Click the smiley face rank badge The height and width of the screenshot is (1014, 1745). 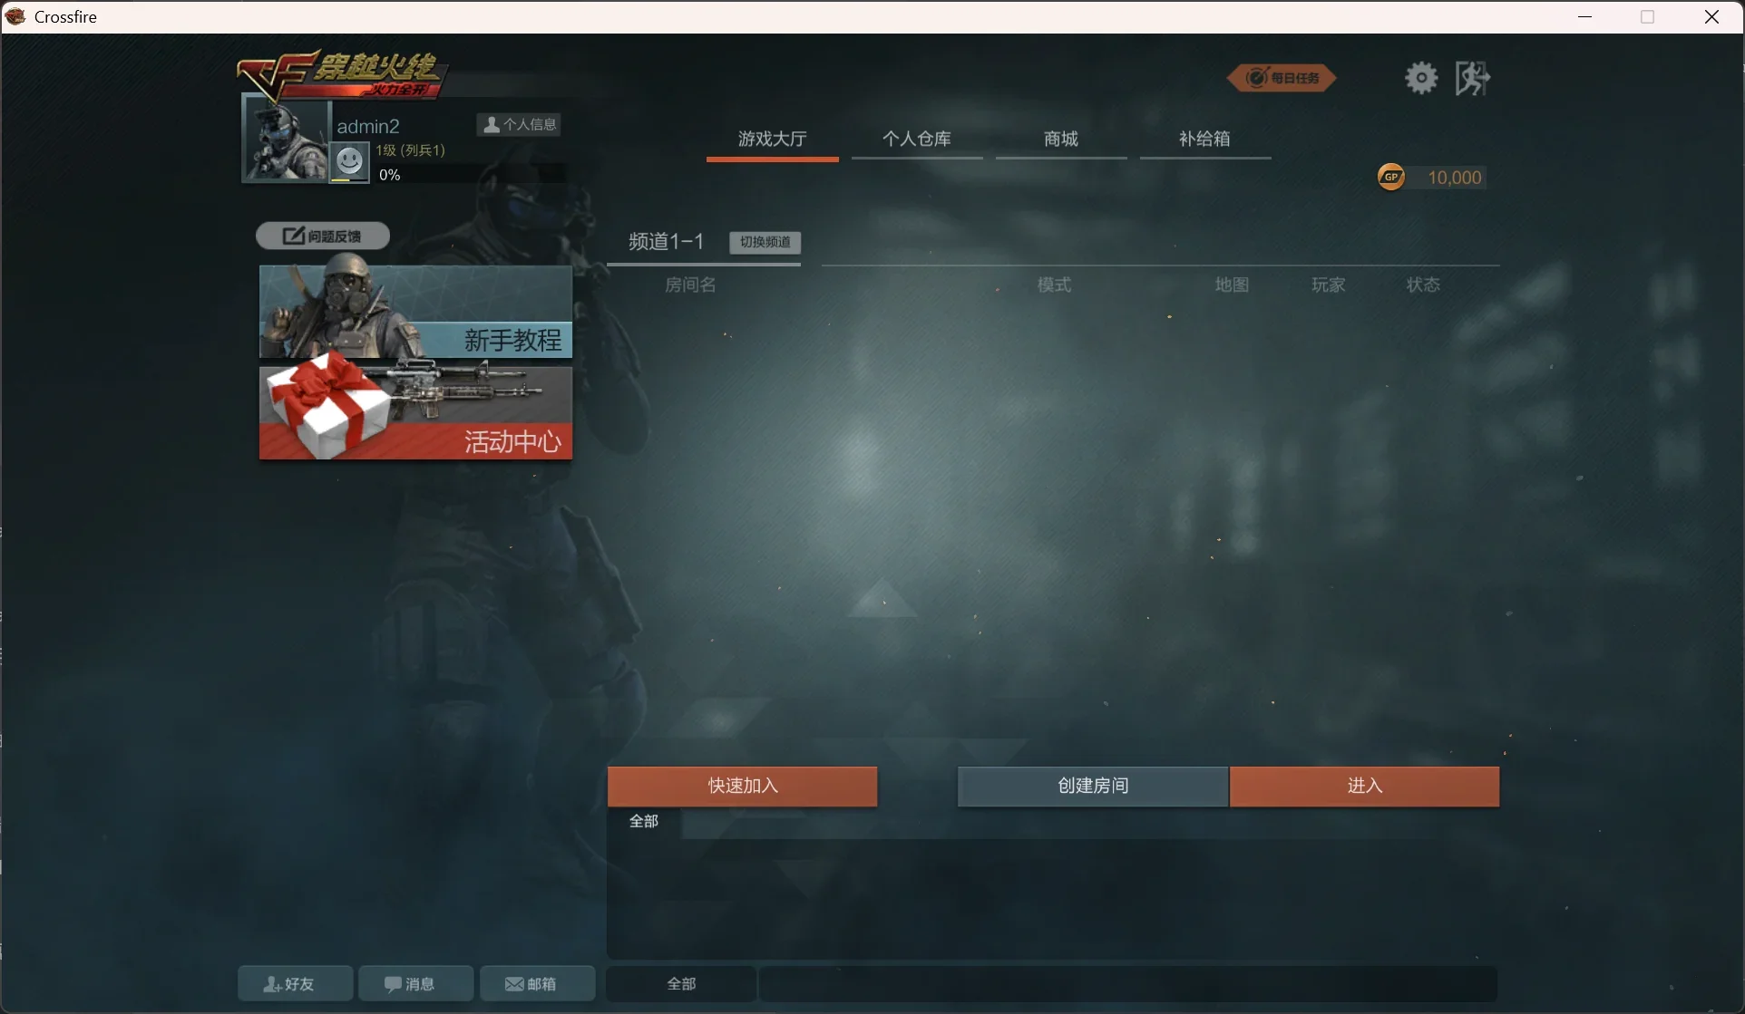tap(349, 161)
